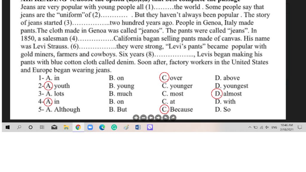The image size is (306, 172).
Task: Open Microsoft Word from taskbar
Action: [138, 127]
